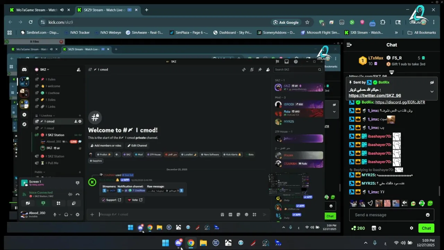This screenshot has height=250, width=444.
Task: Open the Windows Start button on taskbar
Action: [x=165, y=243]
